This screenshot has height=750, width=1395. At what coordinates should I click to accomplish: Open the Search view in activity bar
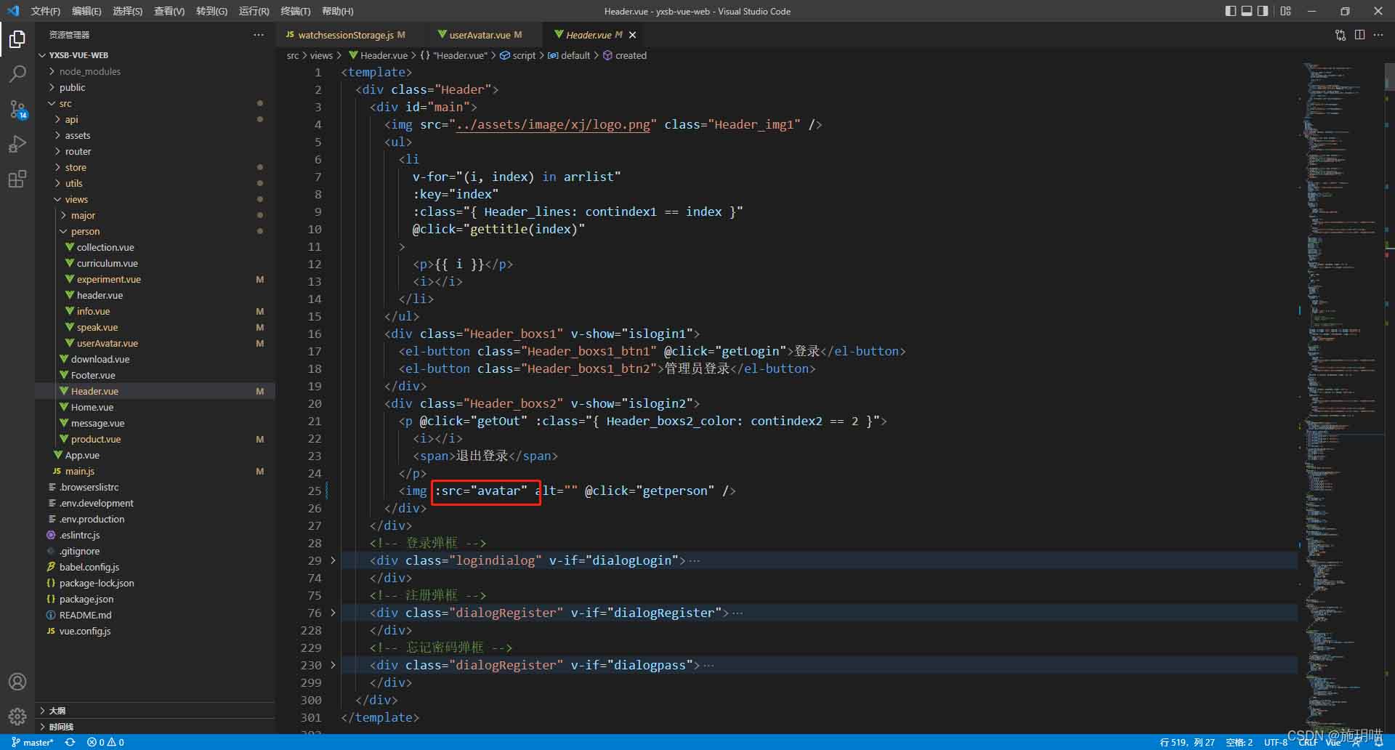coord(17,74)
